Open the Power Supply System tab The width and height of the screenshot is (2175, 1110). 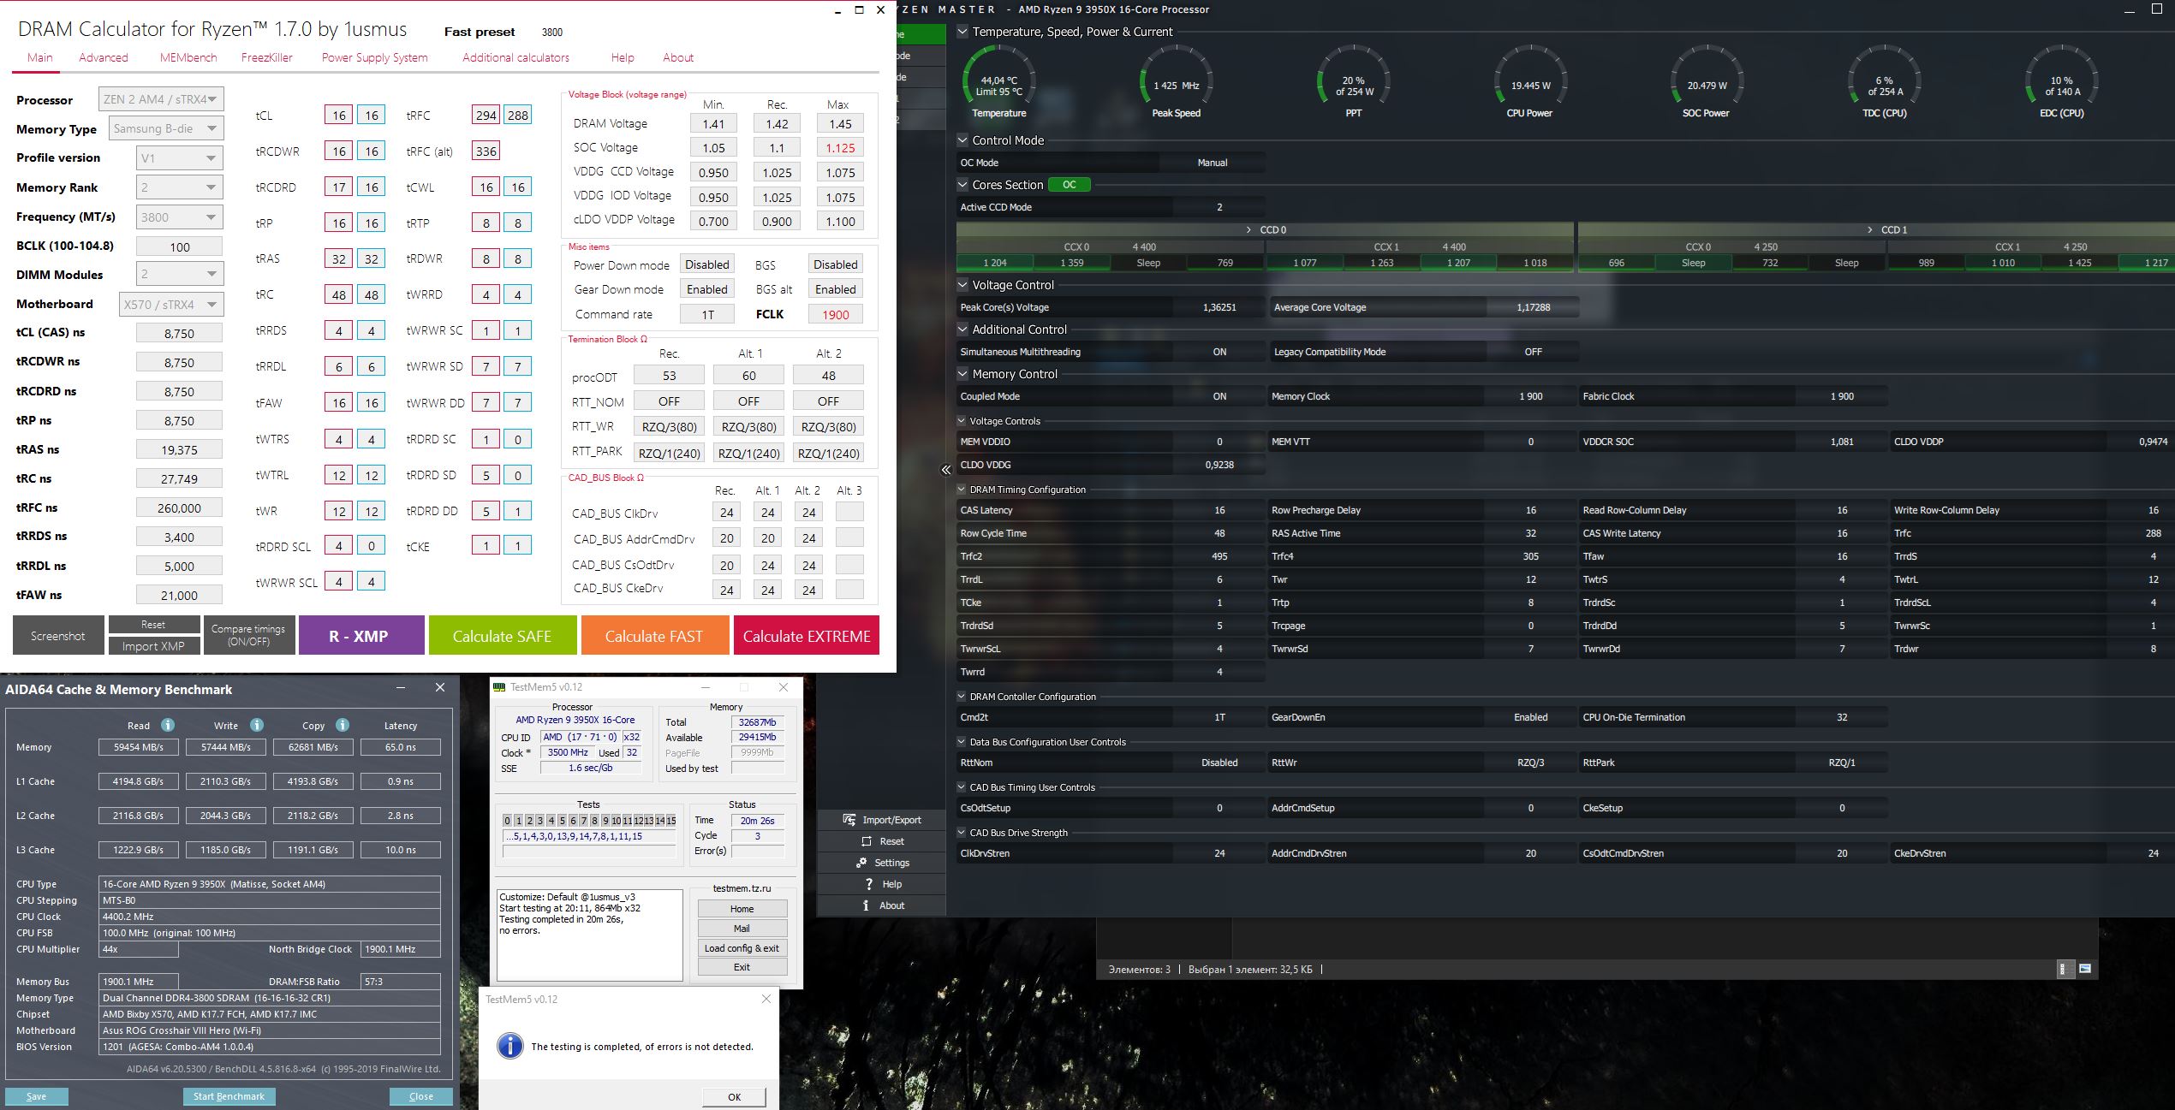(x=374, y=57)
